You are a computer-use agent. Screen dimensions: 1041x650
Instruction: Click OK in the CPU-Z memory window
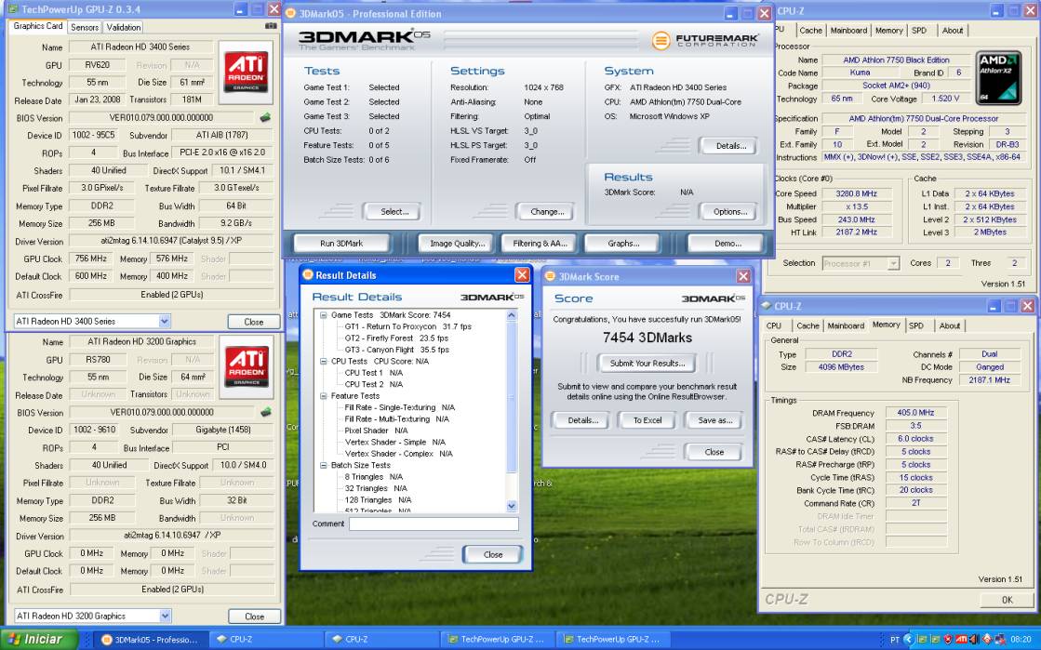pyautogui.click(x=1007, y=600)
